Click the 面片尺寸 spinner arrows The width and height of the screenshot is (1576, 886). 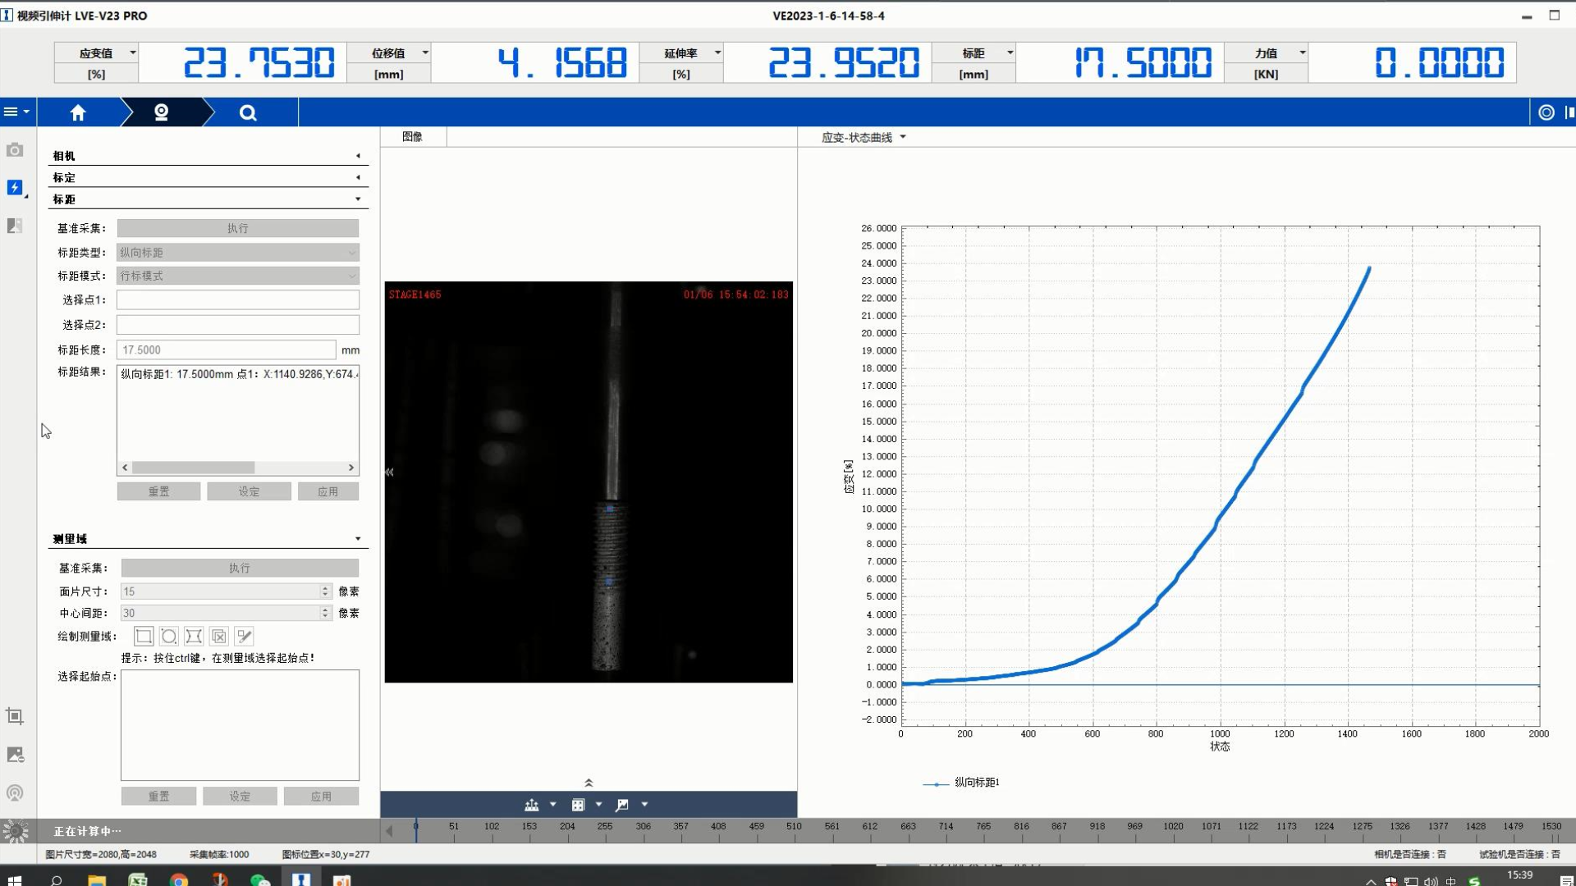(325, 591)
